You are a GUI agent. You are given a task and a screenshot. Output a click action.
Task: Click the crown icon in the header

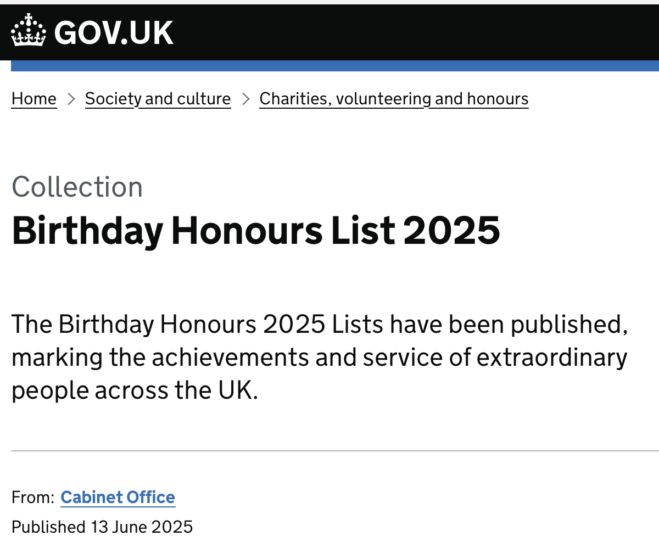coord(28,31)
